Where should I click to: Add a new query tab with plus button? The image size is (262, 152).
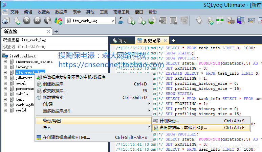(x=173, y=41)
